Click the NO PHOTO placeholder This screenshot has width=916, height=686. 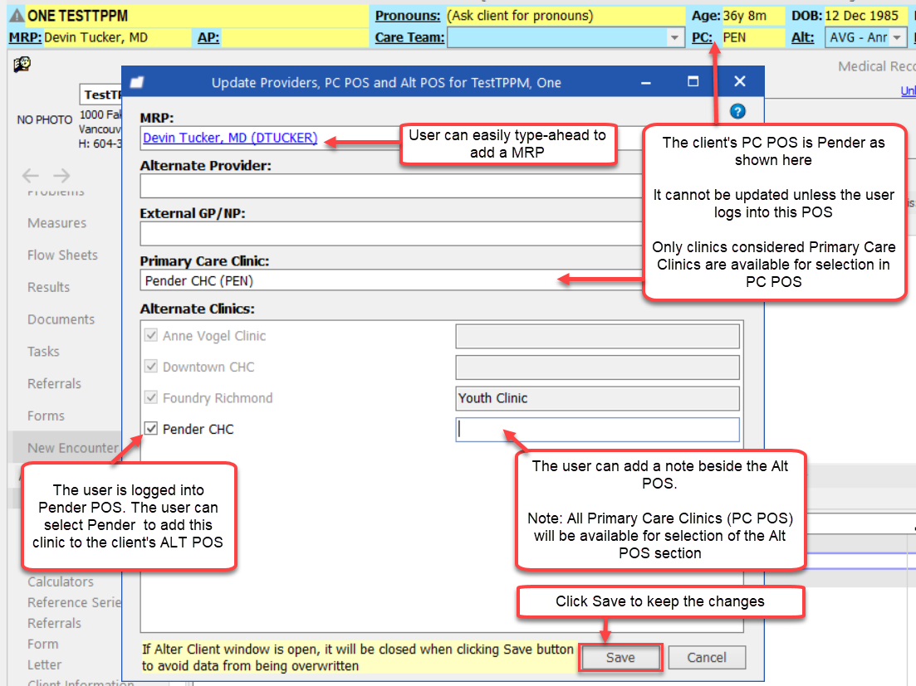[x=44, y=119]
